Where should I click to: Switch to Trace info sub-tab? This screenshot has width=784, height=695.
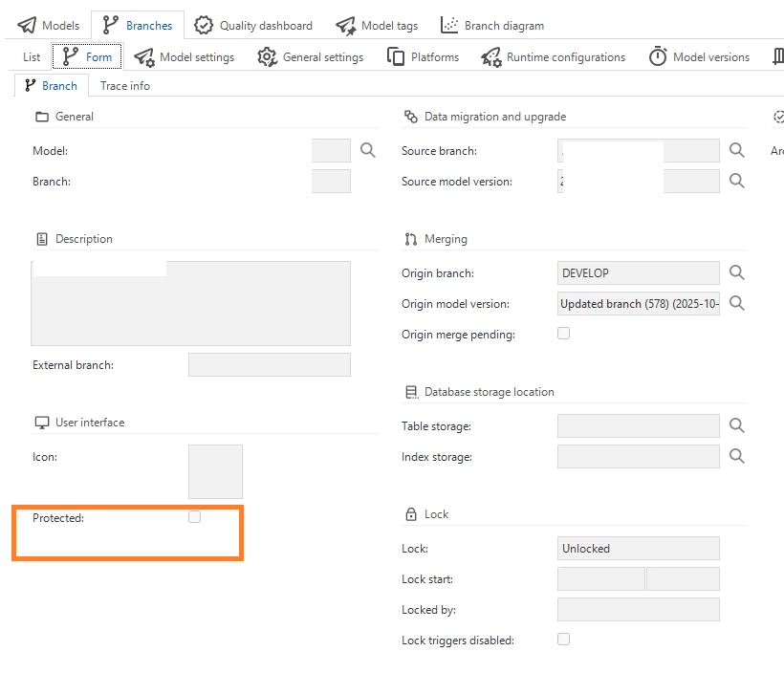click(x=125, y=86)
